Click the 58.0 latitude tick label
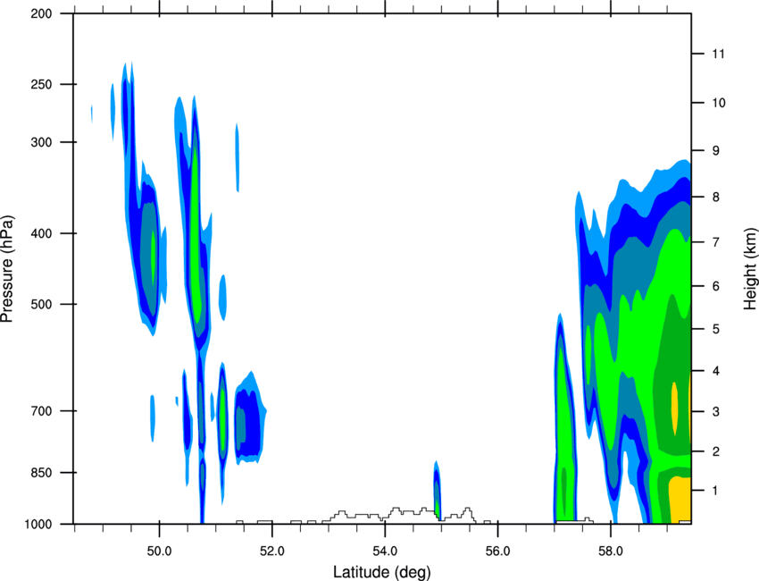The height and width of the screenshot is (581, 759). click(612, 552)
